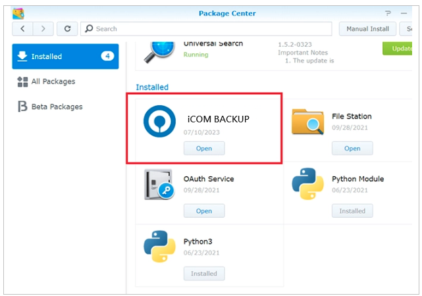This screenshot has height=296, width=422.
Task: Click the iCOM BACKUP date 07/10/2023
Action: (201, 132)
